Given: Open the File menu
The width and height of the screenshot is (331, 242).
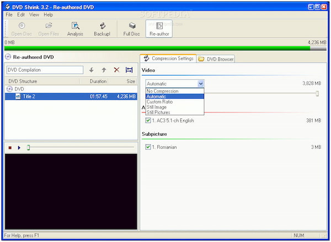Looking at the screenshot, I should (9, 15).
